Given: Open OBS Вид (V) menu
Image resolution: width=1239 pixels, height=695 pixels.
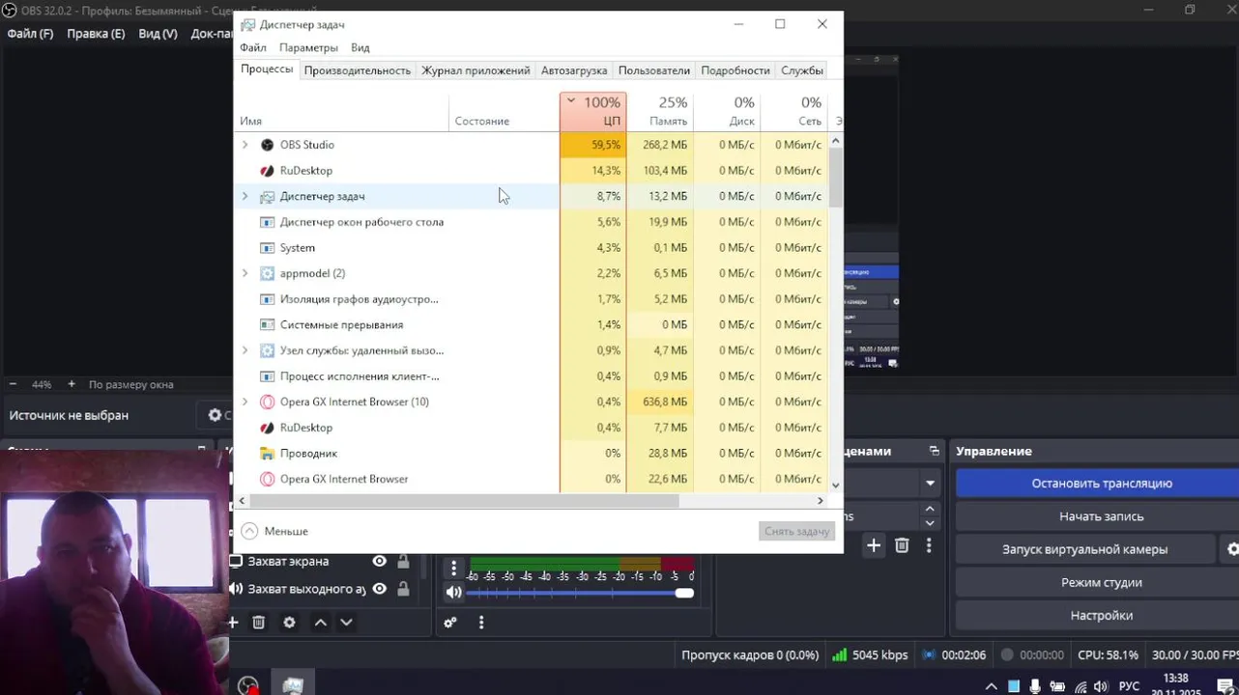Looking at the screenshot, I should (x=158, y=33).
